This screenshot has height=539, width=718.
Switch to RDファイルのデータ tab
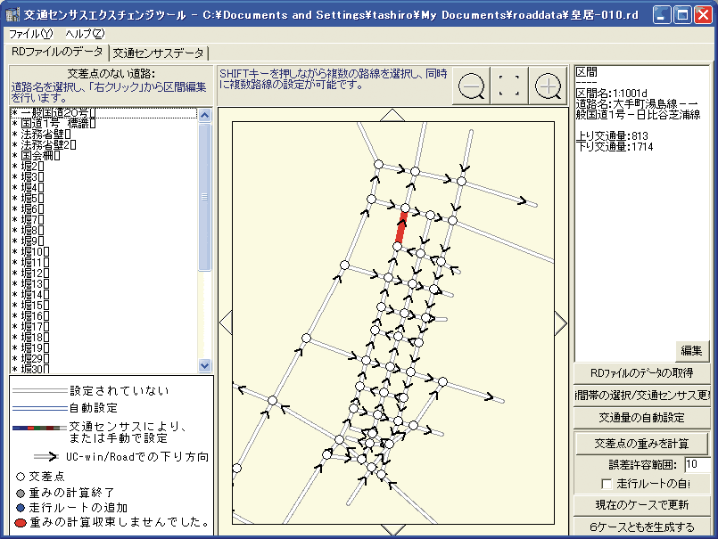(x=57, y=52)
